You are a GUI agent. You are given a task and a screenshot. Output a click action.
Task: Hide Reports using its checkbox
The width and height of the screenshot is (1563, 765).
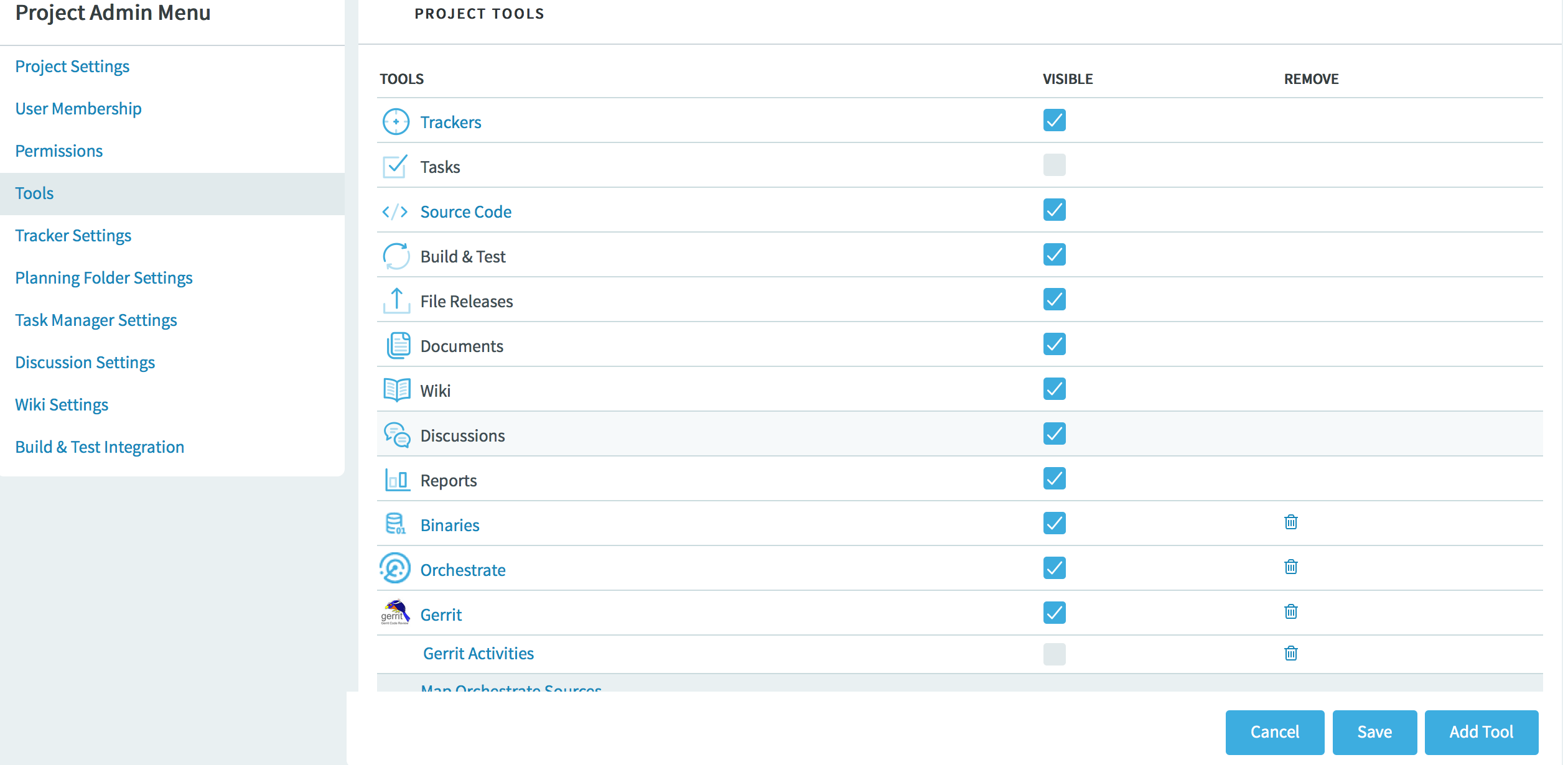[x=1055, y=478]
